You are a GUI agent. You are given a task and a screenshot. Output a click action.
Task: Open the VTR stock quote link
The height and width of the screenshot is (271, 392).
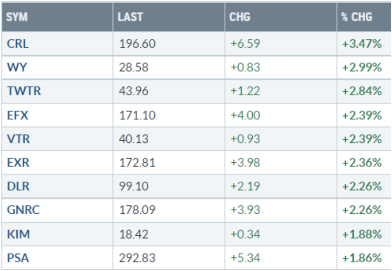click(x=17, y=138)
